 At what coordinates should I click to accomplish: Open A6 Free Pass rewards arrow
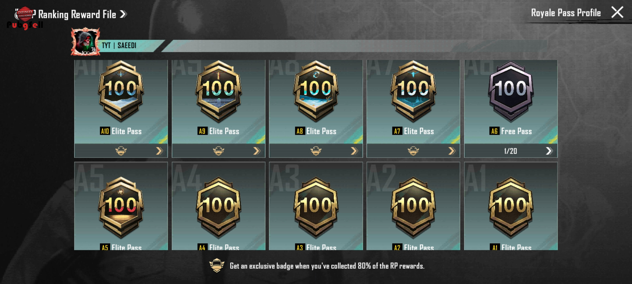(x=549, y=151)
